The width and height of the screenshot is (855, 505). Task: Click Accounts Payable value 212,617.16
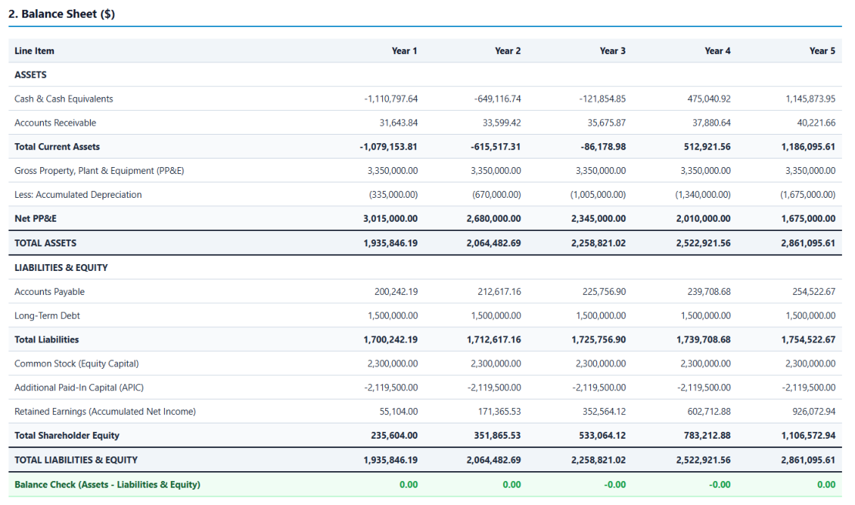pyautogui.click(x=499, y=292)
